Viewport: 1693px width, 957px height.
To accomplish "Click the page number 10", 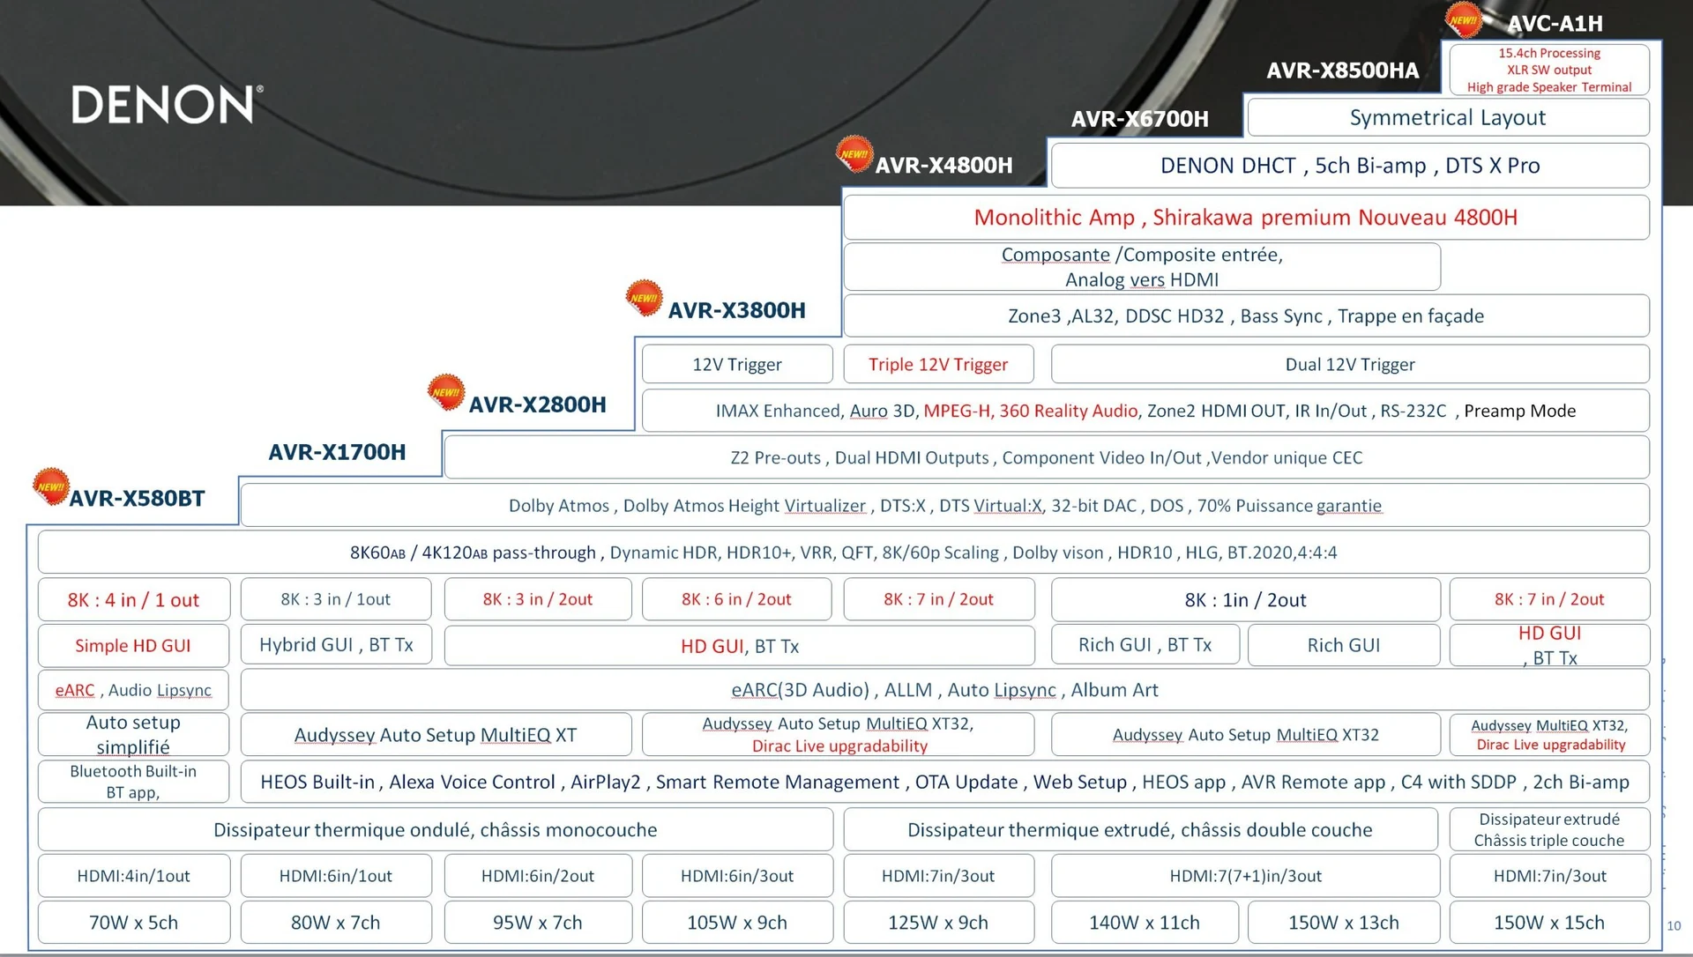I will 1674,926.
